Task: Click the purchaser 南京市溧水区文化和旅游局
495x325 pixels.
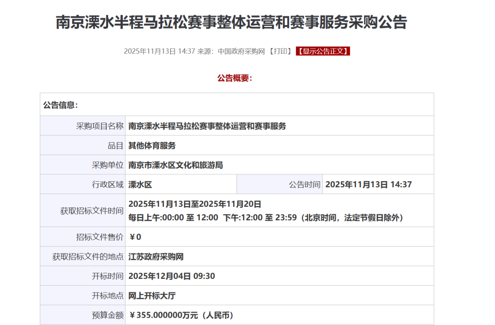Action: [x=176, y=165]
